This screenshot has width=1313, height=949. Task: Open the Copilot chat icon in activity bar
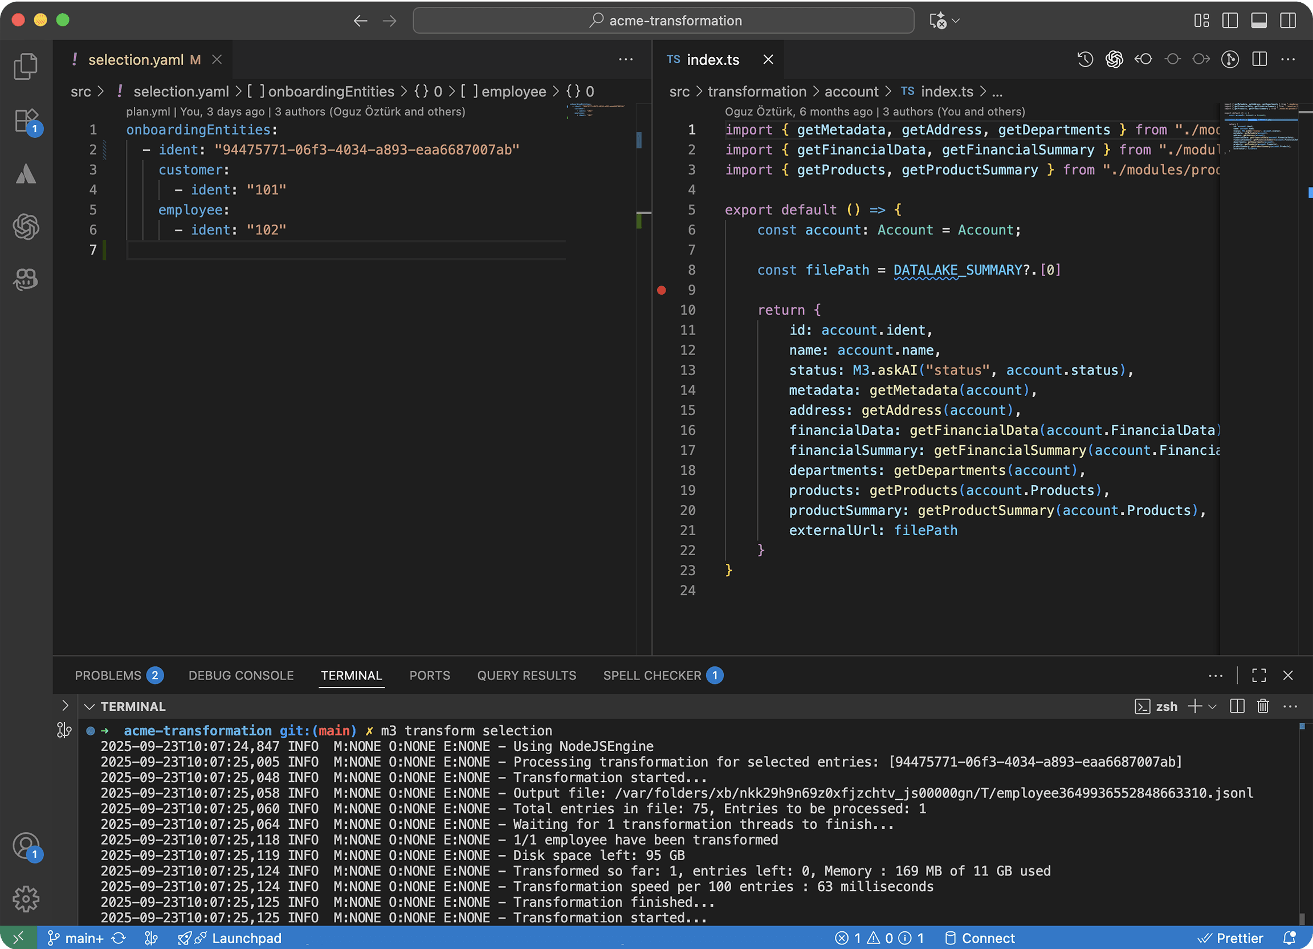(x=26, y=280)
